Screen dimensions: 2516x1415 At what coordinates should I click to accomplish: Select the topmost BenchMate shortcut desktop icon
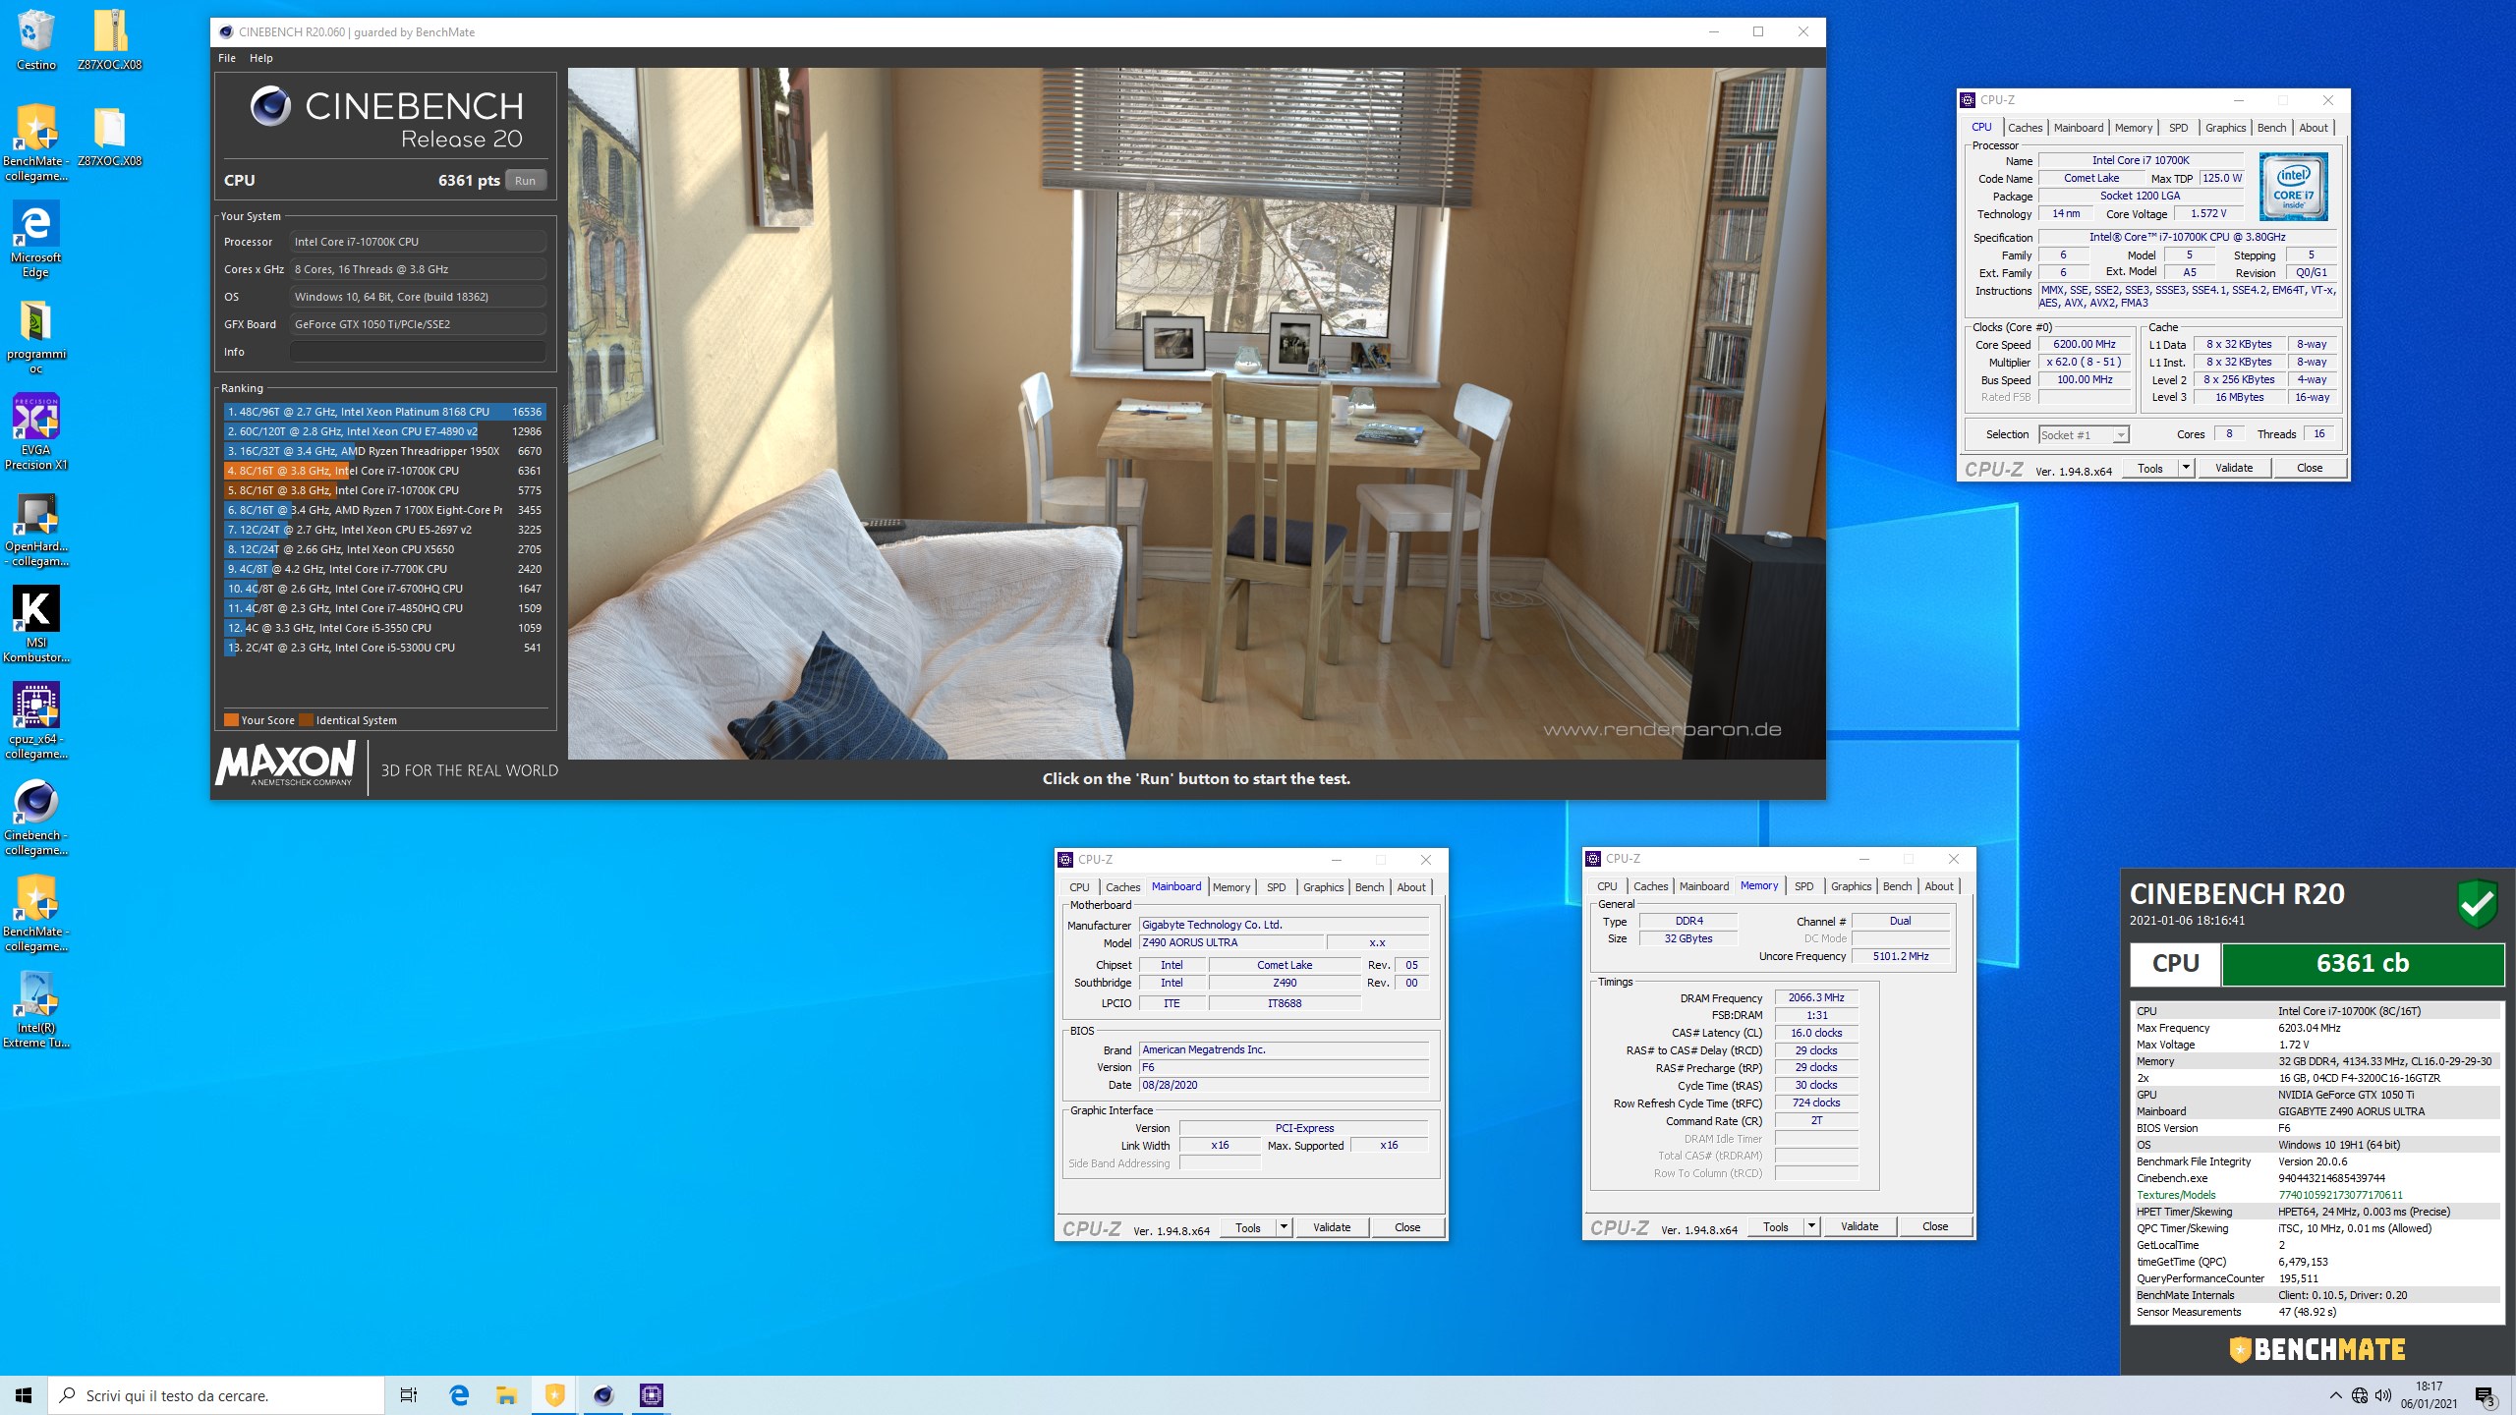point(35,142)
